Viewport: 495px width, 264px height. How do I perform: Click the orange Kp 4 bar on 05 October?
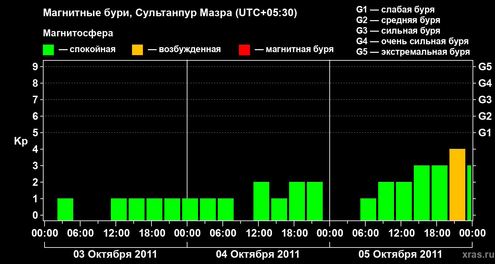[457, 185]
